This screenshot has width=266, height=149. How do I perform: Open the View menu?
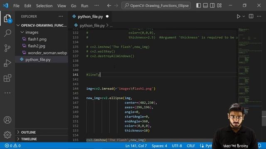click(62, 6)
